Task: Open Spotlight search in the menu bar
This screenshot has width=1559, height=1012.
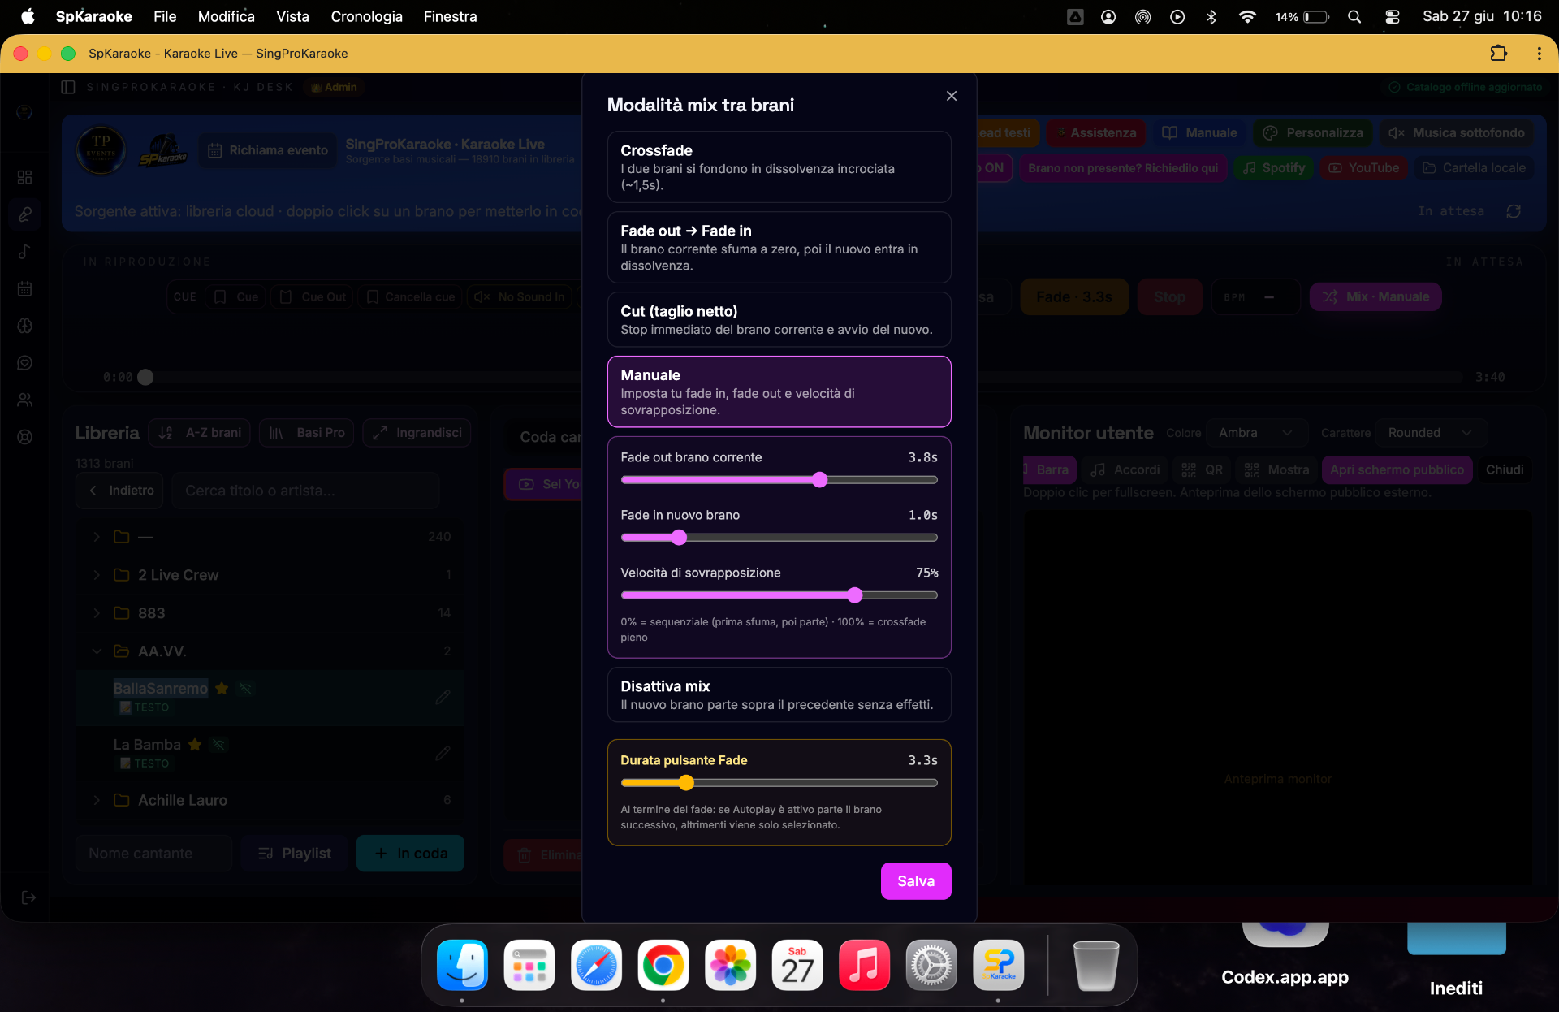Action: [x=1354, y=16]
